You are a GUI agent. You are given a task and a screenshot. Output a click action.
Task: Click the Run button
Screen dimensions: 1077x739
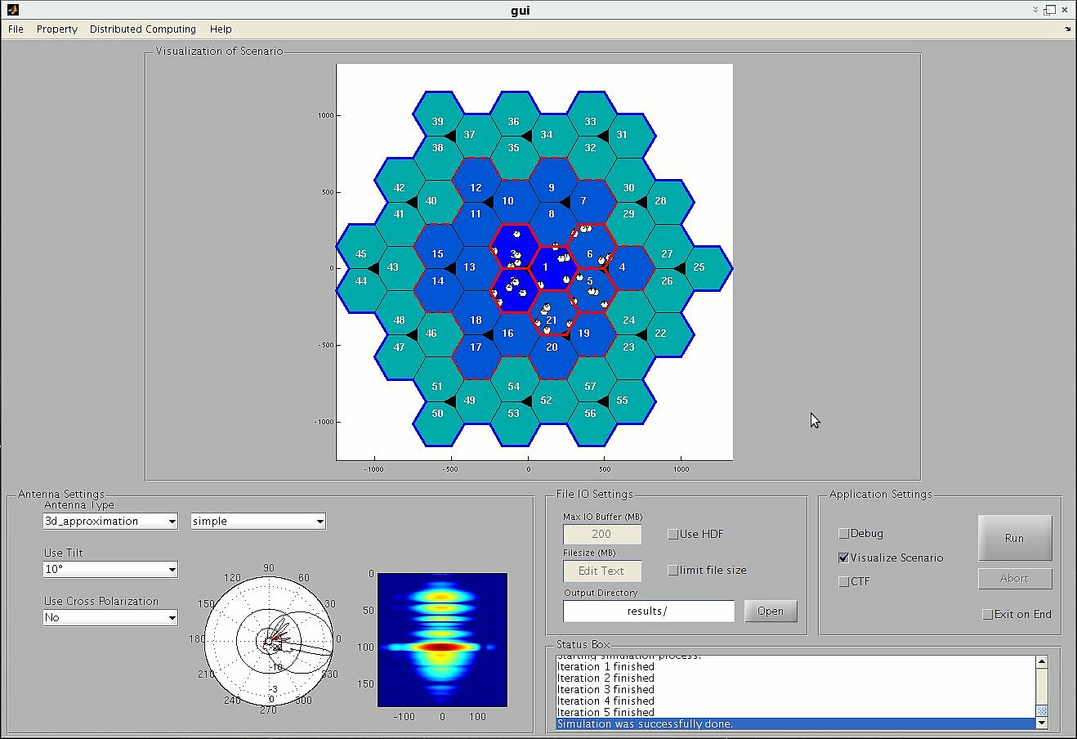tap(1014, 537)
